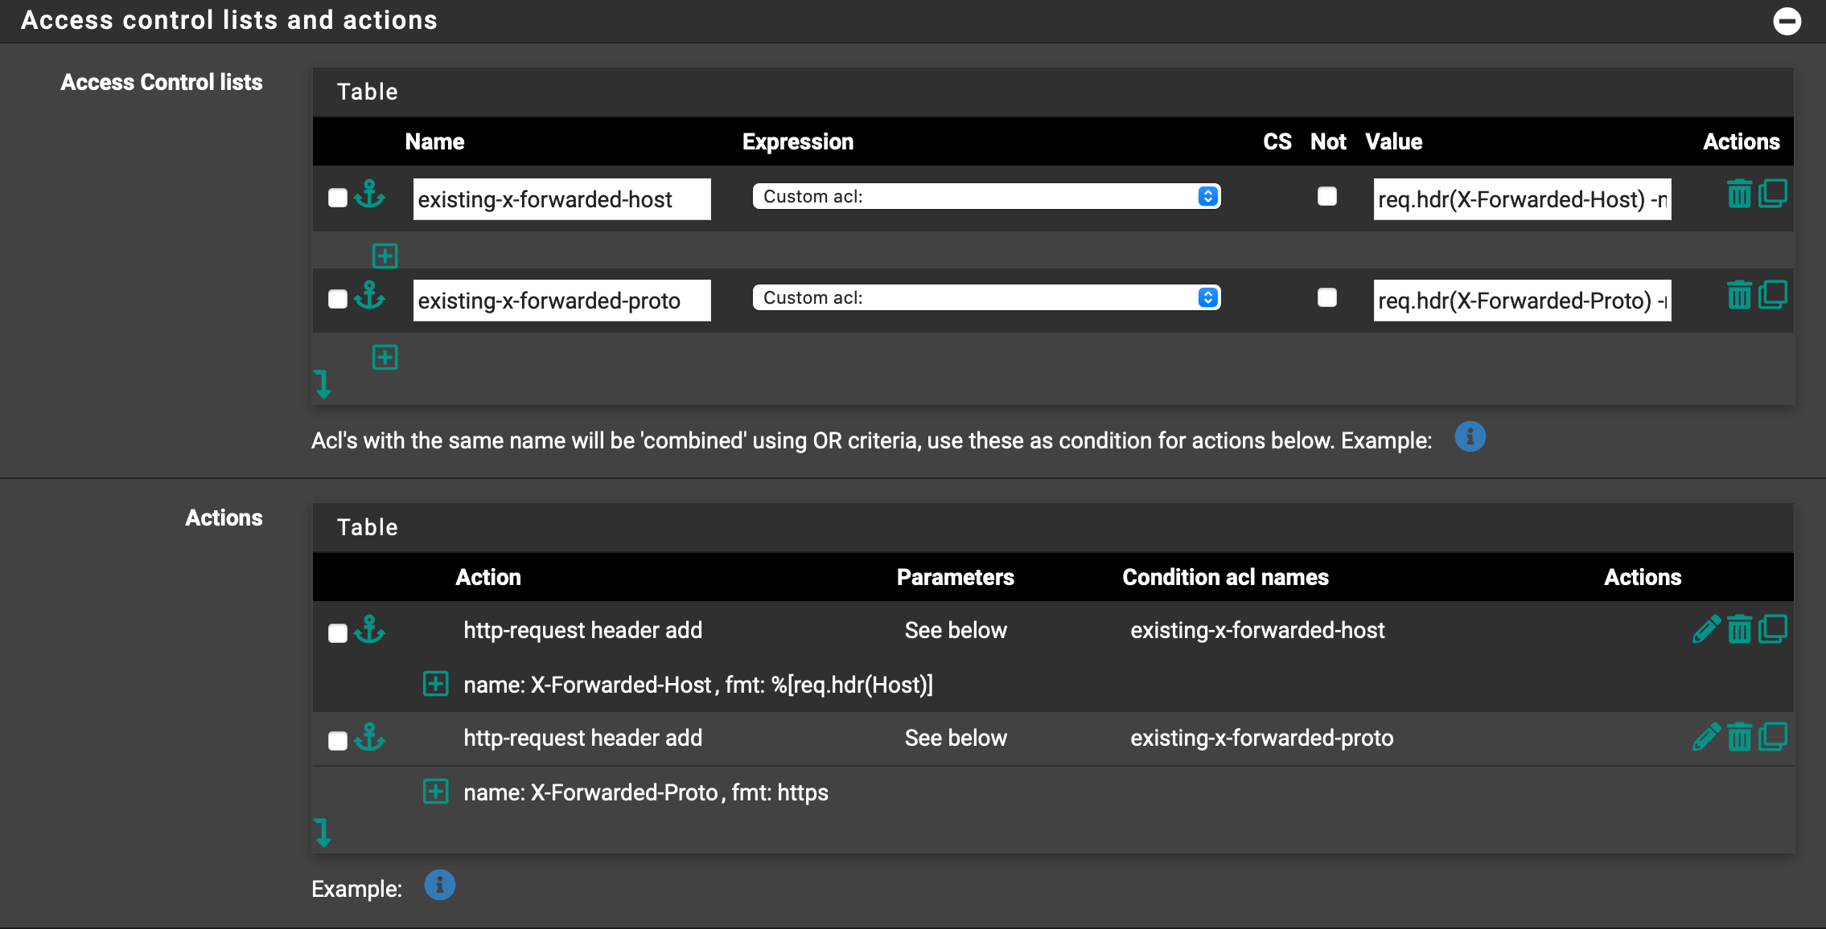Image resolution: width=1826 pixels, height=929 pixels.
Task: Edit value field req.hdr(X-Forwarded-Host)
Action: coord(1522,198)
